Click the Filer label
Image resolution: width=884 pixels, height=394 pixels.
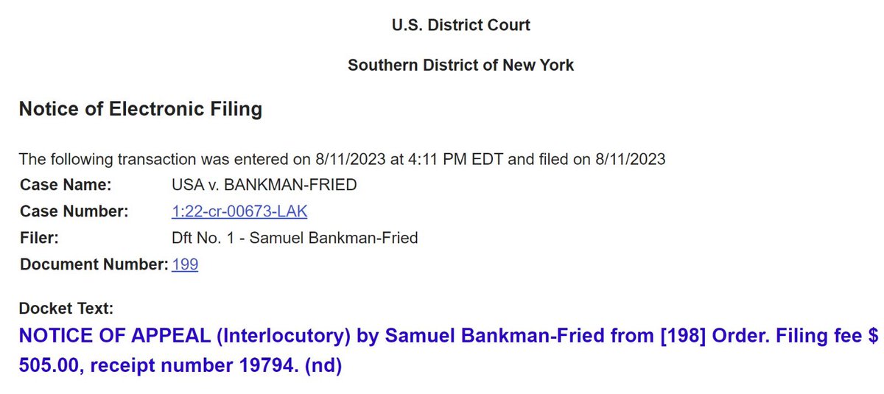click(x=39, y=238)
